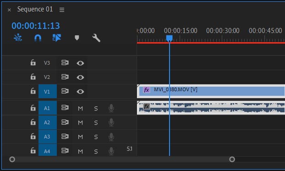The height and width of the screenshot is (171, 285).
Task: Mute track A3
Action: (x=80, y=137)
